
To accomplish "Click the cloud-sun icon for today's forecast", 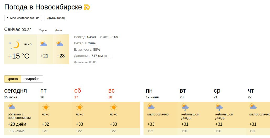I will pyautogui.click(x=12, y=106).
